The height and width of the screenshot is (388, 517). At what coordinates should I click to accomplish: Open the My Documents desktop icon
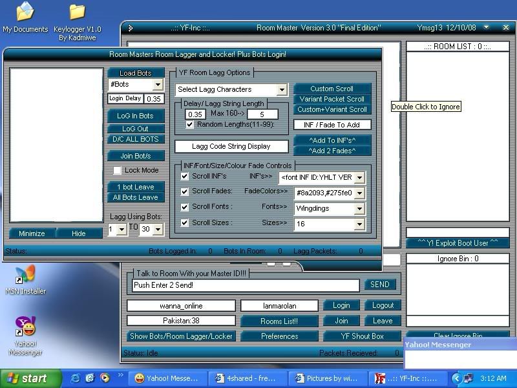point(25,17)
